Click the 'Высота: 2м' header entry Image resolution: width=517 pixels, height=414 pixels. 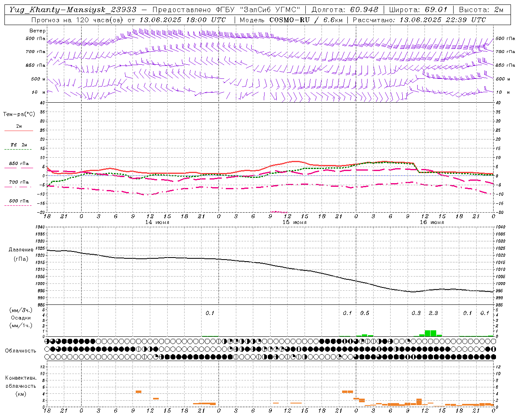coord(481,10)
